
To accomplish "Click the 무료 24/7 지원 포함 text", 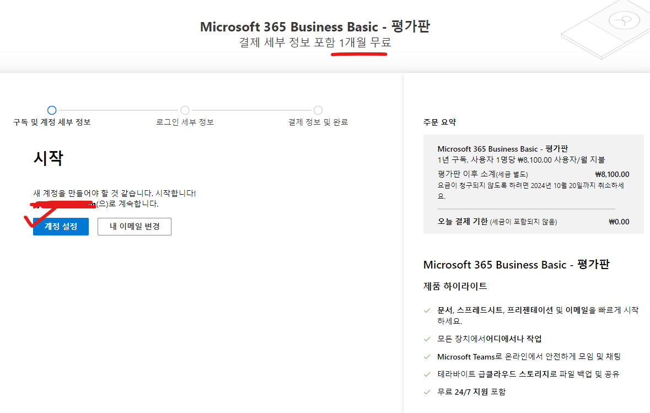I will (x=471, y=392).
